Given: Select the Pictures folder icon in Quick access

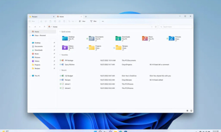Looking at the screenshot, I should coord(172,38).
